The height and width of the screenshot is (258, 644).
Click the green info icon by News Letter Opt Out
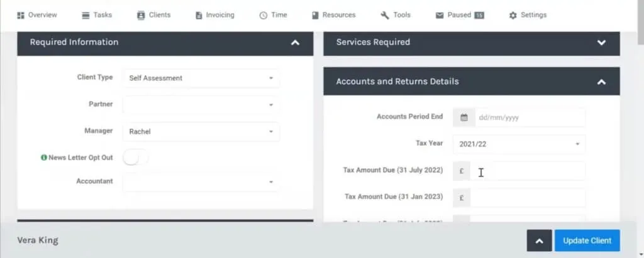coord(43,158)
